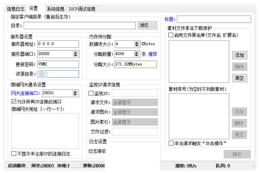This screenshot has height=173, width=260.
Task: Click the 连接:1 status bar entry
Action: (63, 165)
